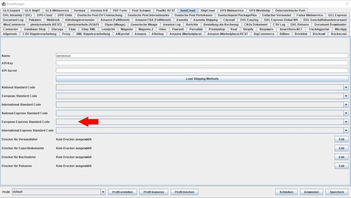The width and height of the screenshot is (351, 198).
Task: Open the Profil default dropdown
Action: pos(103,192)
